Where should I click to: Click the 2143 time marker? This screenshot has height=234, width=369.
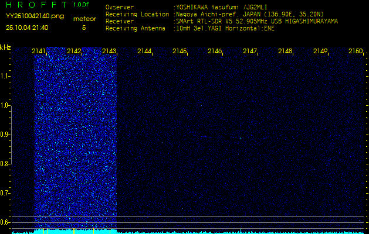click(x=109, y=51)
